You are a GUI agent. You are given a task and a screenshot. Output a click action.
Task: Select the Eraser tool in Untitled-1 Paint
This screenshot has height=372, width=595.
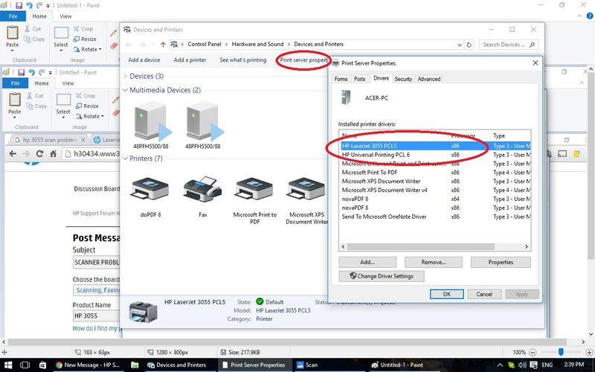[114, 46]
